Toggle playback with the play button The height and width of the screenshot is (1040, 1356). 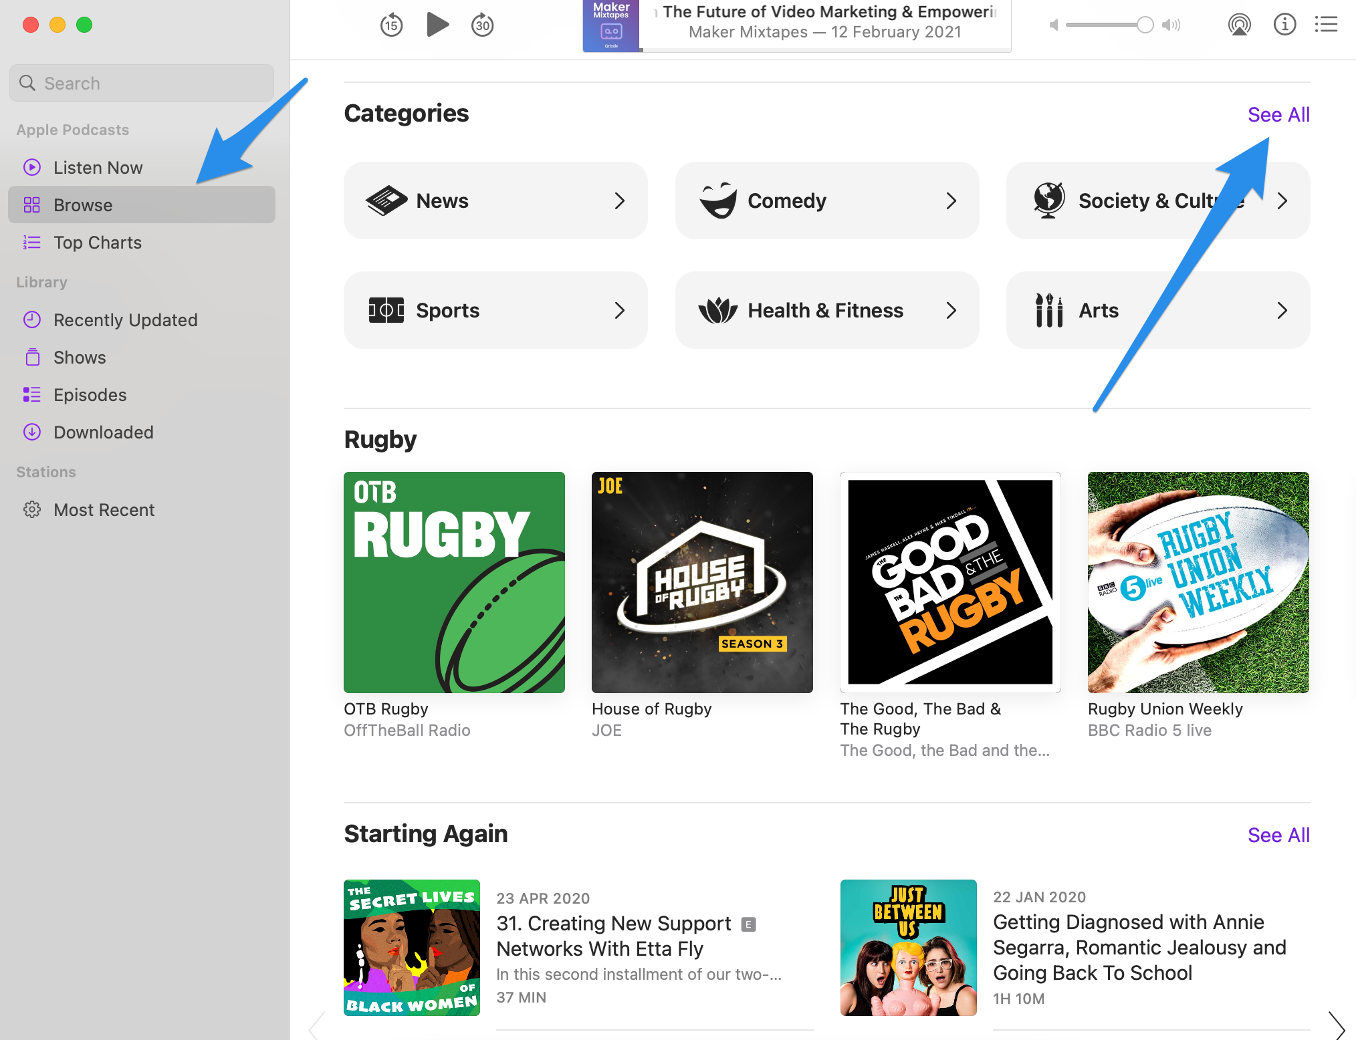tap(437, 25)
